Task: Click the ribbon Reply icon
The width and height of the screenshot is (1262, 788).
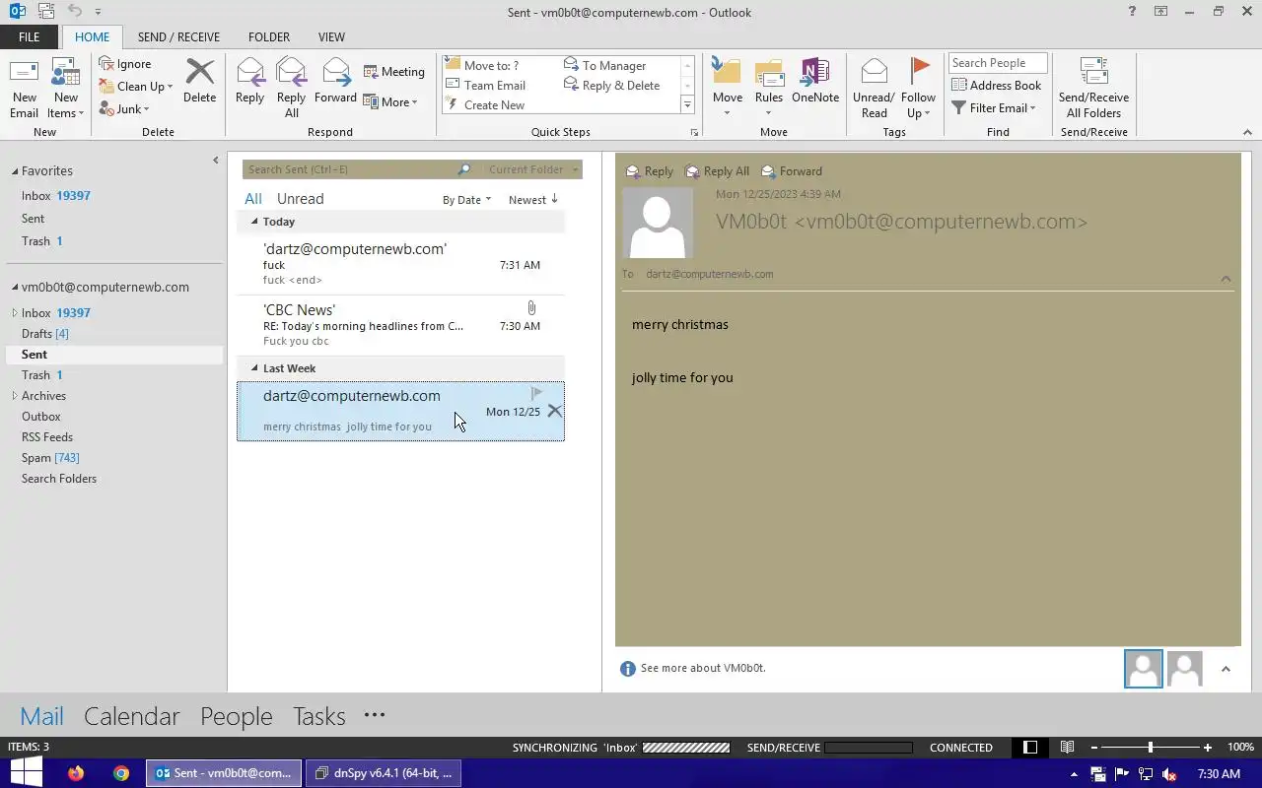Action: click(249, 81)
